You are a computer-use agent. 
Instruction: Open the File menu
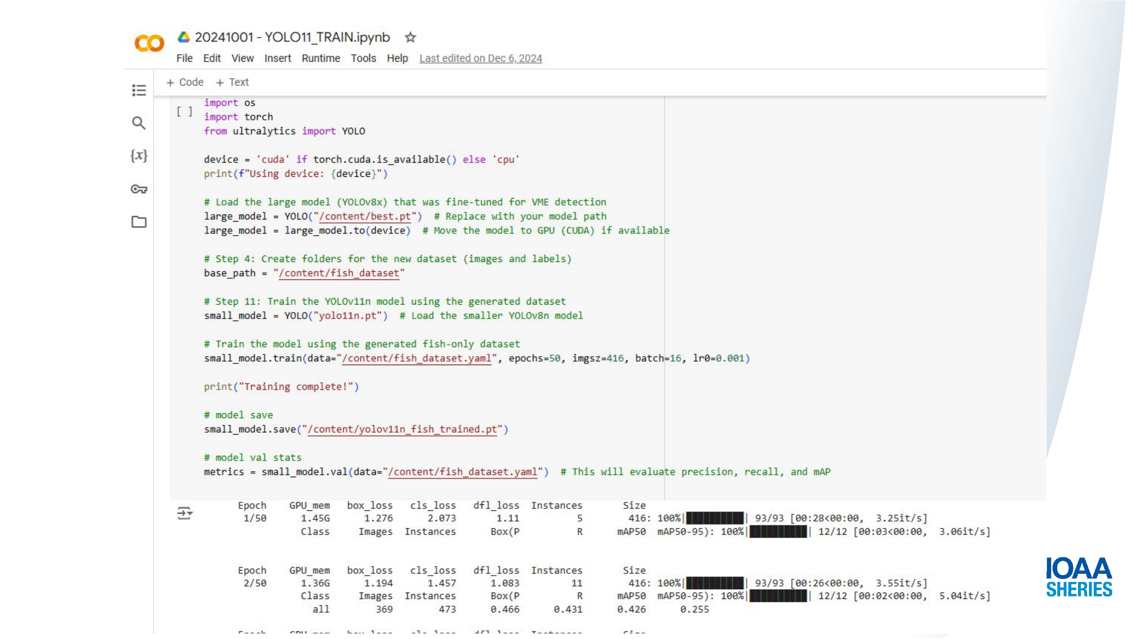point(184,58)
